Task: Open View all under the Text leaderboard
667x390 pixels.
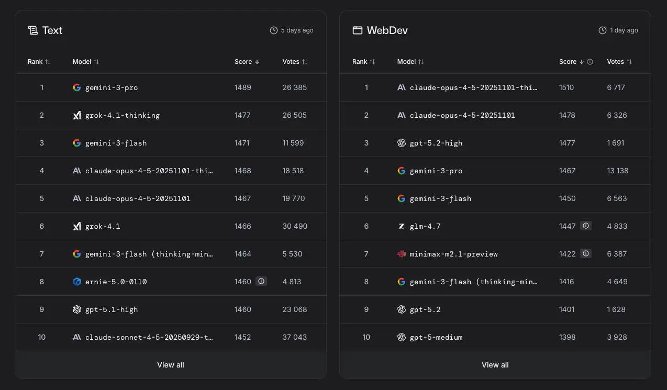Action: tap(171, 365)
